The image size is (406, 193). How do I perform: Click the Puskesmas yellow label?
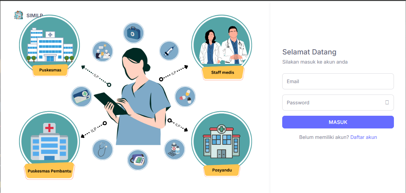click(50, 70)
